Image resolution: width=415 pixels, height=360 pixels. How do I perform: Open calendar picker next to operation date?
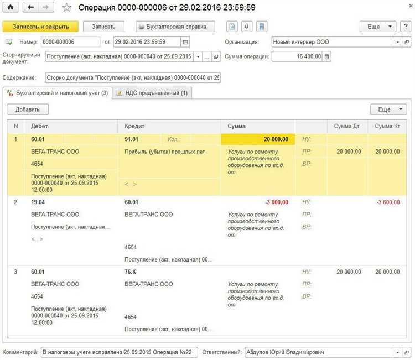[x=185, y=42]
